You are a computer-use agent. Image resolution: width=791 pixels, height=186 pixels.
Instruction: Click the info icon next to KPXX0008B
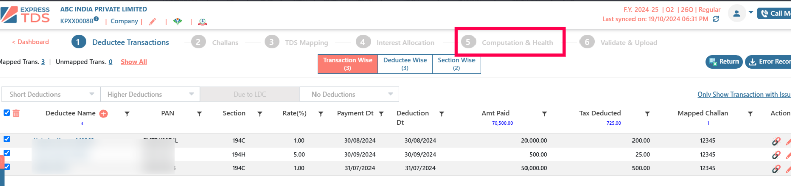pyautogui.click(x=96, y=19)
